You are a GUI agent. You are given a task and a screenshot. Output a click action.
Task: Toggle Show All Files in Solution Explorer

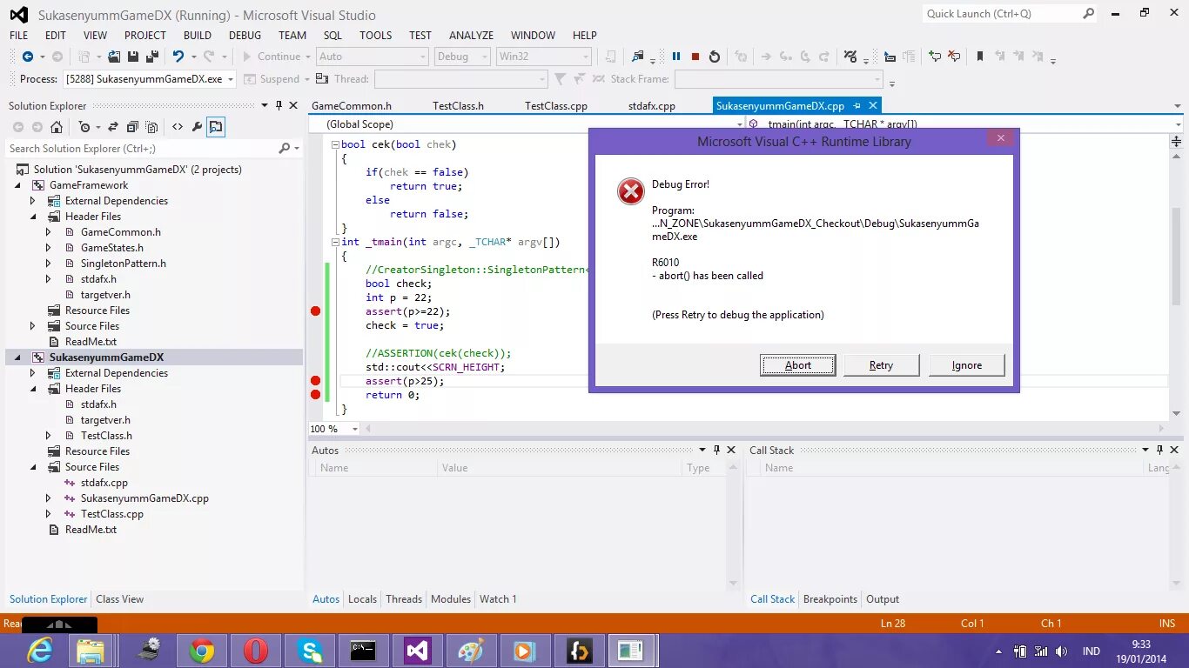151,127
